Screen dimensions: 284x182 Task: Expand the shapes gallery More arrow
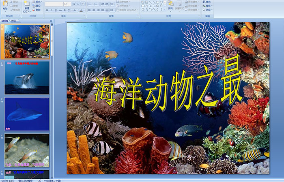[x=165, y=9]
